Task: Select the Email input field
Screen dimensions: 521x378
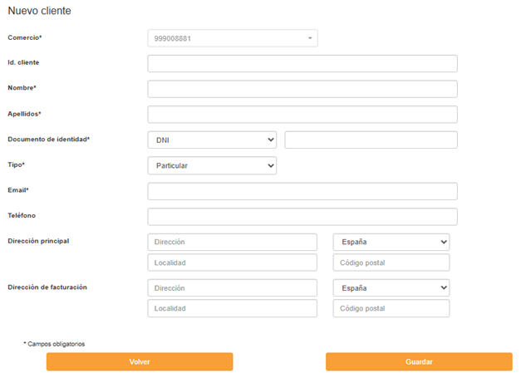Action: pos(302,192)
